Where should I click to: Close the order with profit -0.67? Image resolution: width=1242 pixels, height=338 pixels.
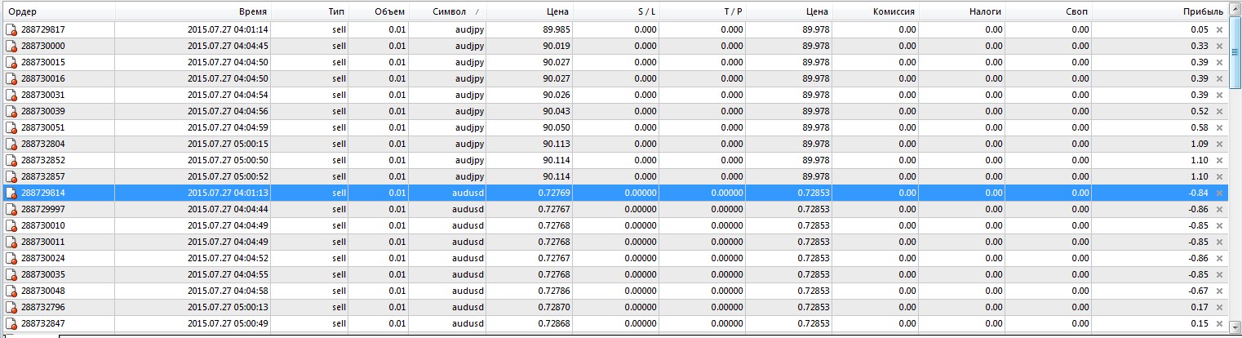tap(1219, 291)
